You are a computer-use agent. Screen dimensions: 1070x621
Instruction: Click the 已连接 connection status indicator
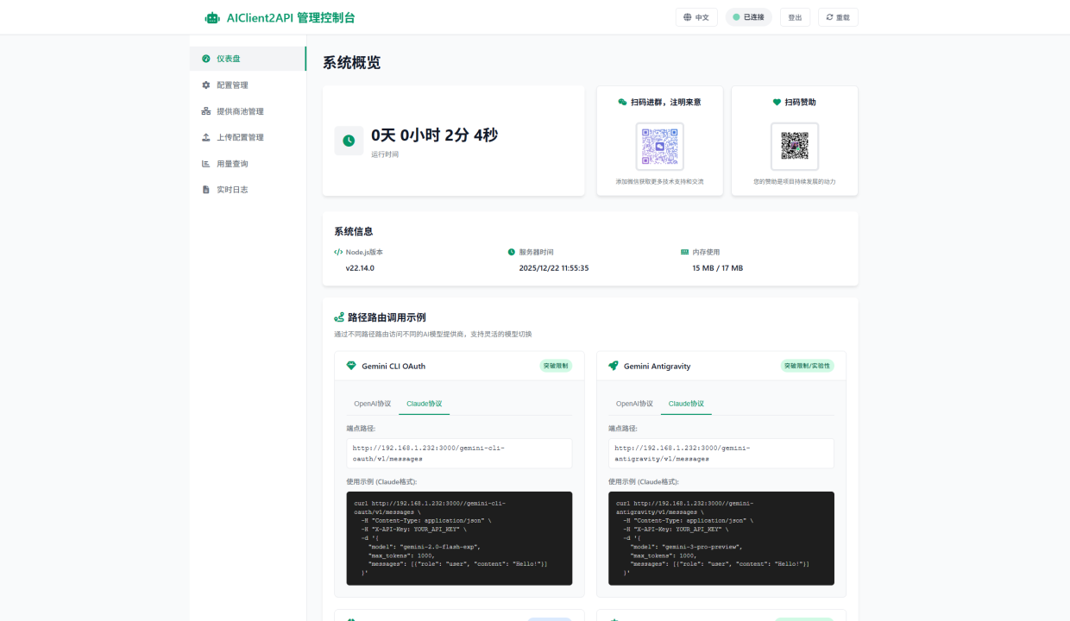click(748, 17)
